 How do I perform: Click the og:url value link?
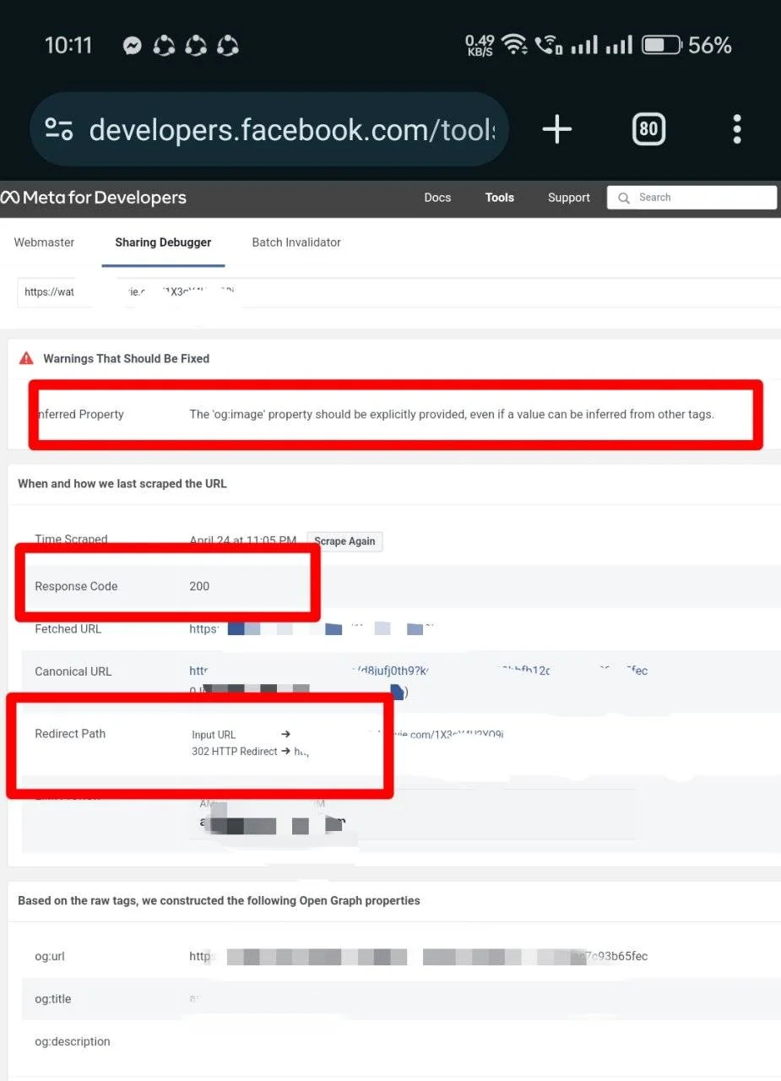tap(418, 957)
